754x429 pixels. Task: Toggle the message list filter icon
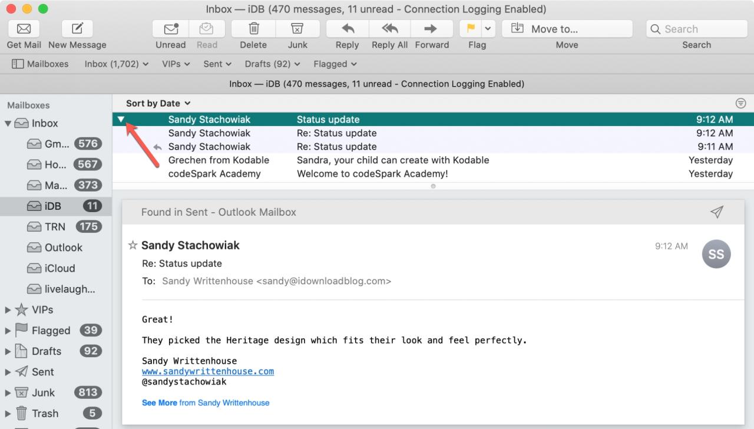741,103
